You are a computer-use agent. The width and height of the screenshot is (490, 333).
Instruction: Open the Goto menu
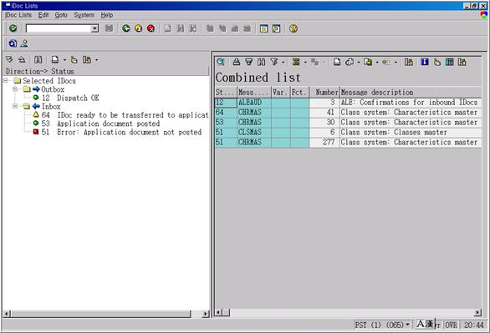61,15
